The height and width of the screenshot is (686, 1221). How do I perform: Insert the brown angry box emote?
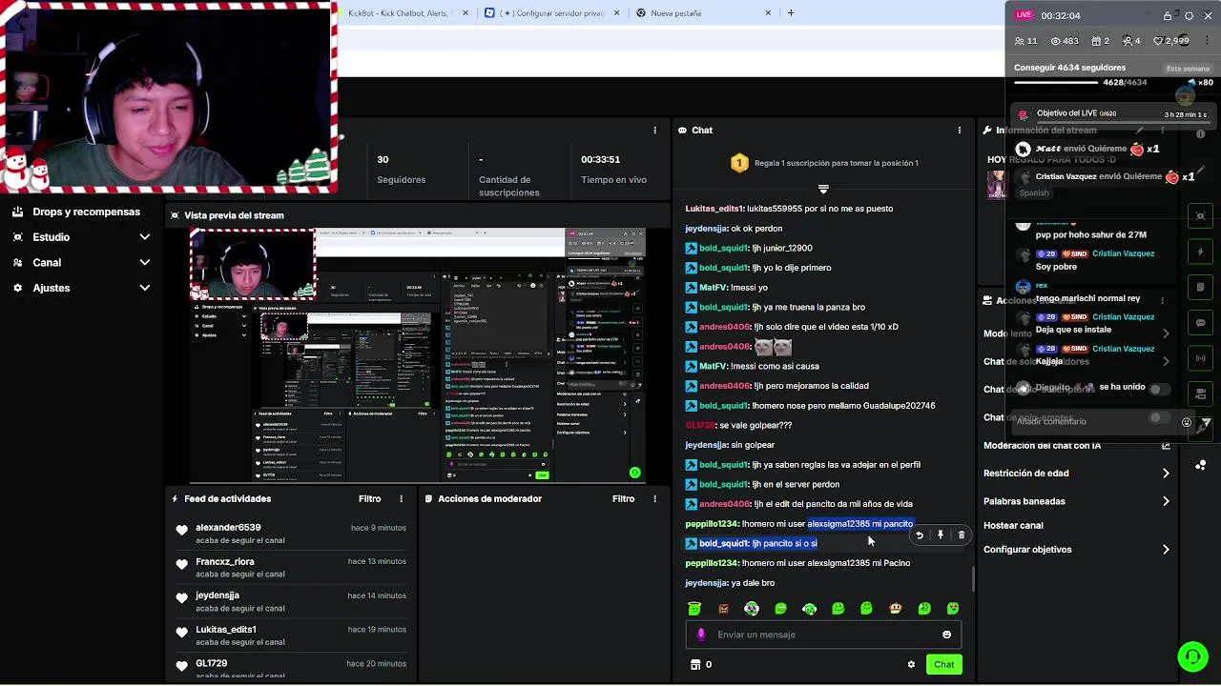(723, 609)
